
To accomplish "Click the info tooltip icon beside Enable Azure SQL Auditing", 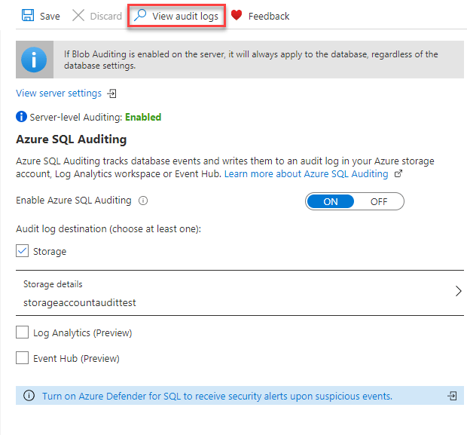I will tap(143, 201).
